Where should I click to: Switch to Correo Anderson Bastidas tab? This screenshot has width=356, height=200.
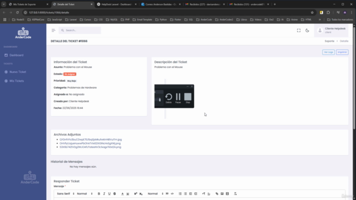point(160,4)
